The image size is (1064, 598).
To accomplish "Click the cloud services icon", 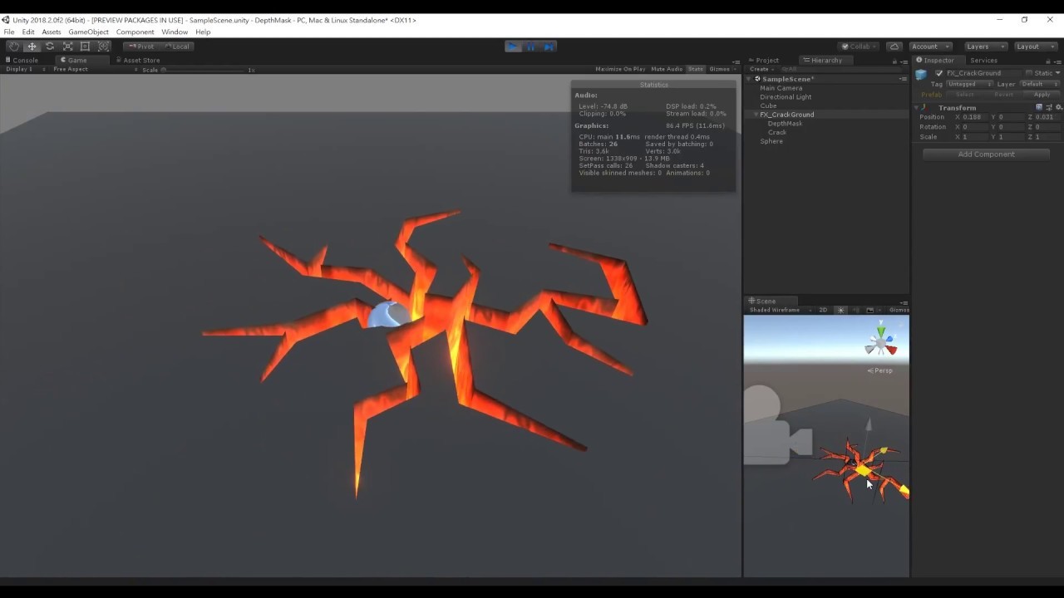I will click(894, 47).
